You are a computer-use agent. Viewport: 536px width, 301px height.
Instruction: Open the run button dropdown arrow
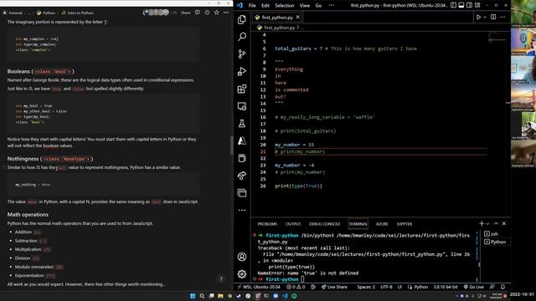tap(485, 17)
